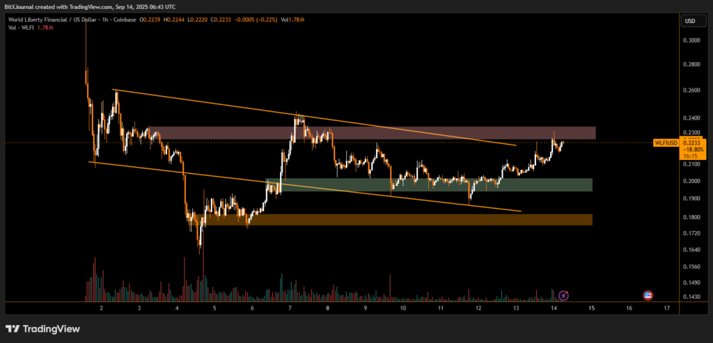Click date 2 on the time axis
Viewport: 713px width, 343px height.
pos(102,308)
